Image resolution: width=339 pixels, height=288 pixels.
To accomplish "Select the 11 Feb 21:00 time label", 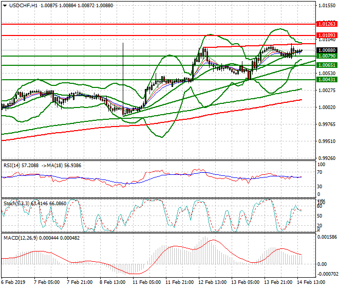I will pos(179,282).
